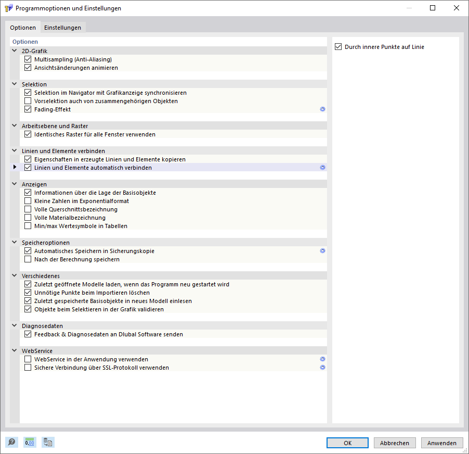Toggle Durch innere Punkte auf Linie
This screenshot has width=469, height=454.
coord(338,46)
